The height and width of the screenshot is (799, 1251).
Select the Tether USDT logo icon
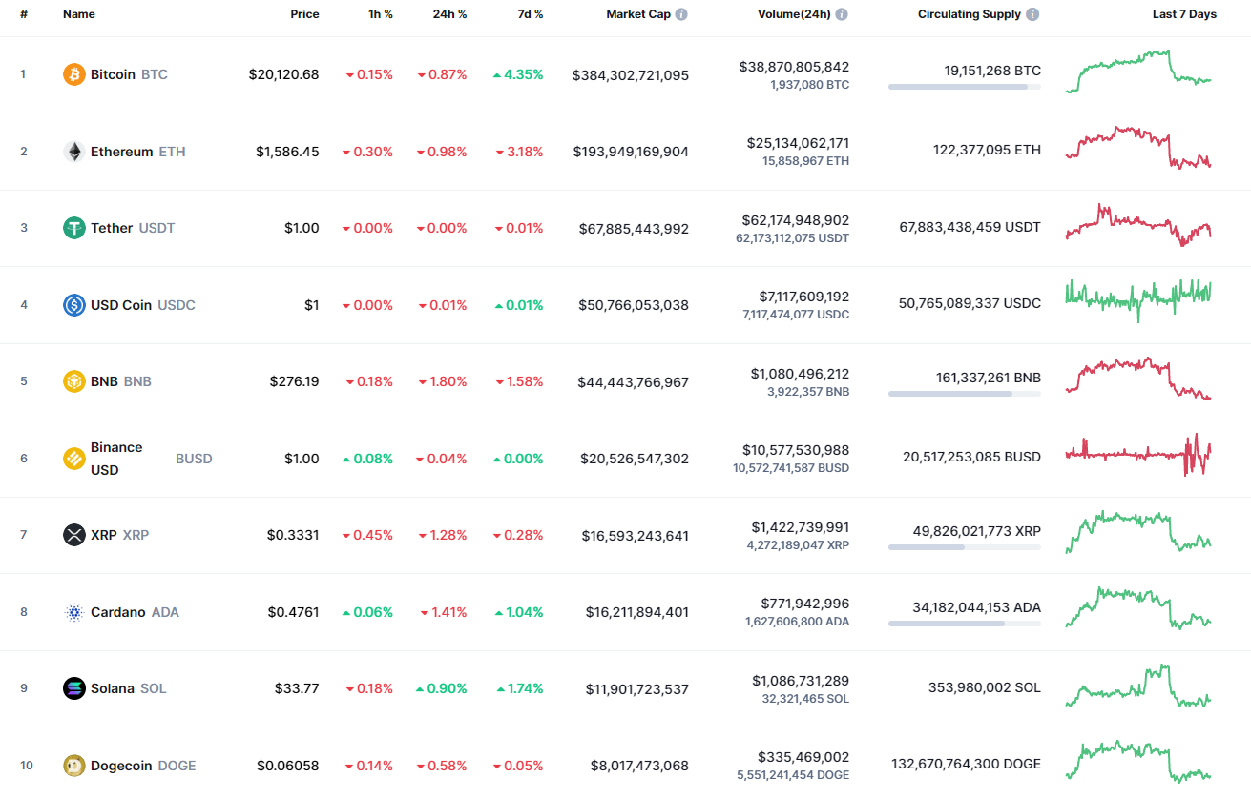[73, 228]
